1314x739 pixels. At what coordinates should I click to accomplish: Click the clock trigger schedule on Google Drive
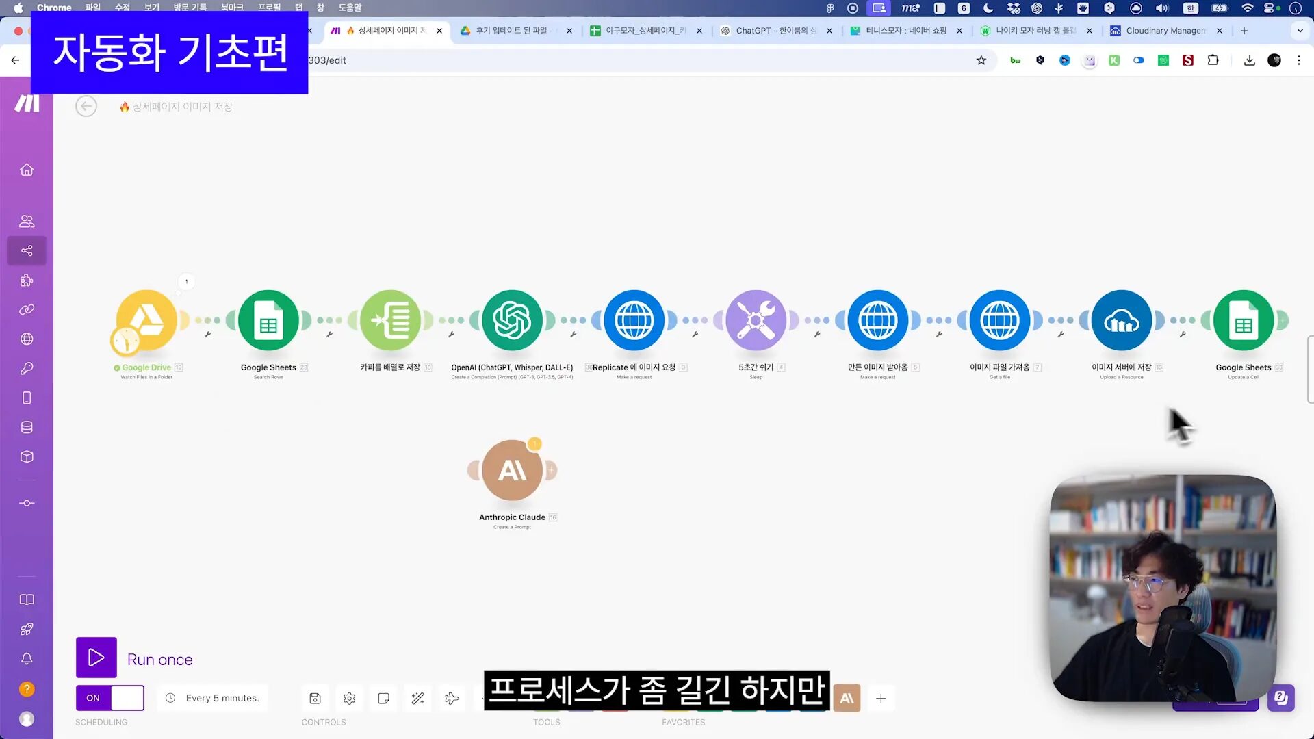126,341
